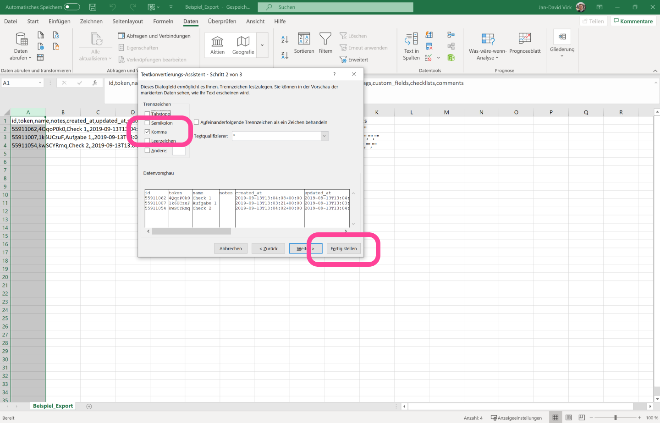The image size is (660, 423).
Task: Check the Tabstopp delimiter checkbox
Action: (147, 114)
